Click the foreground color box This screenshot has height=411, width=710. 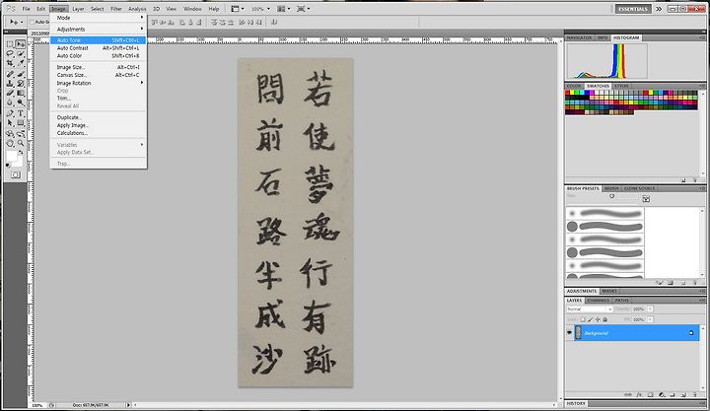[11, 157]
